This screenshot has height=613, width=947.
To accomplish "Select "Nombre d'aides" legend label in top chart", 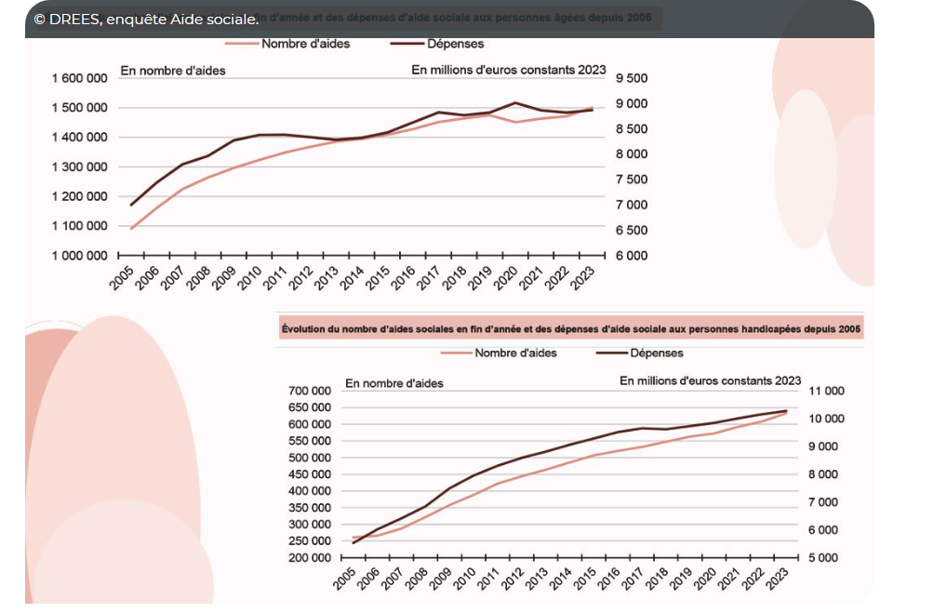I will pyautogui.click(x=305, y=44).
